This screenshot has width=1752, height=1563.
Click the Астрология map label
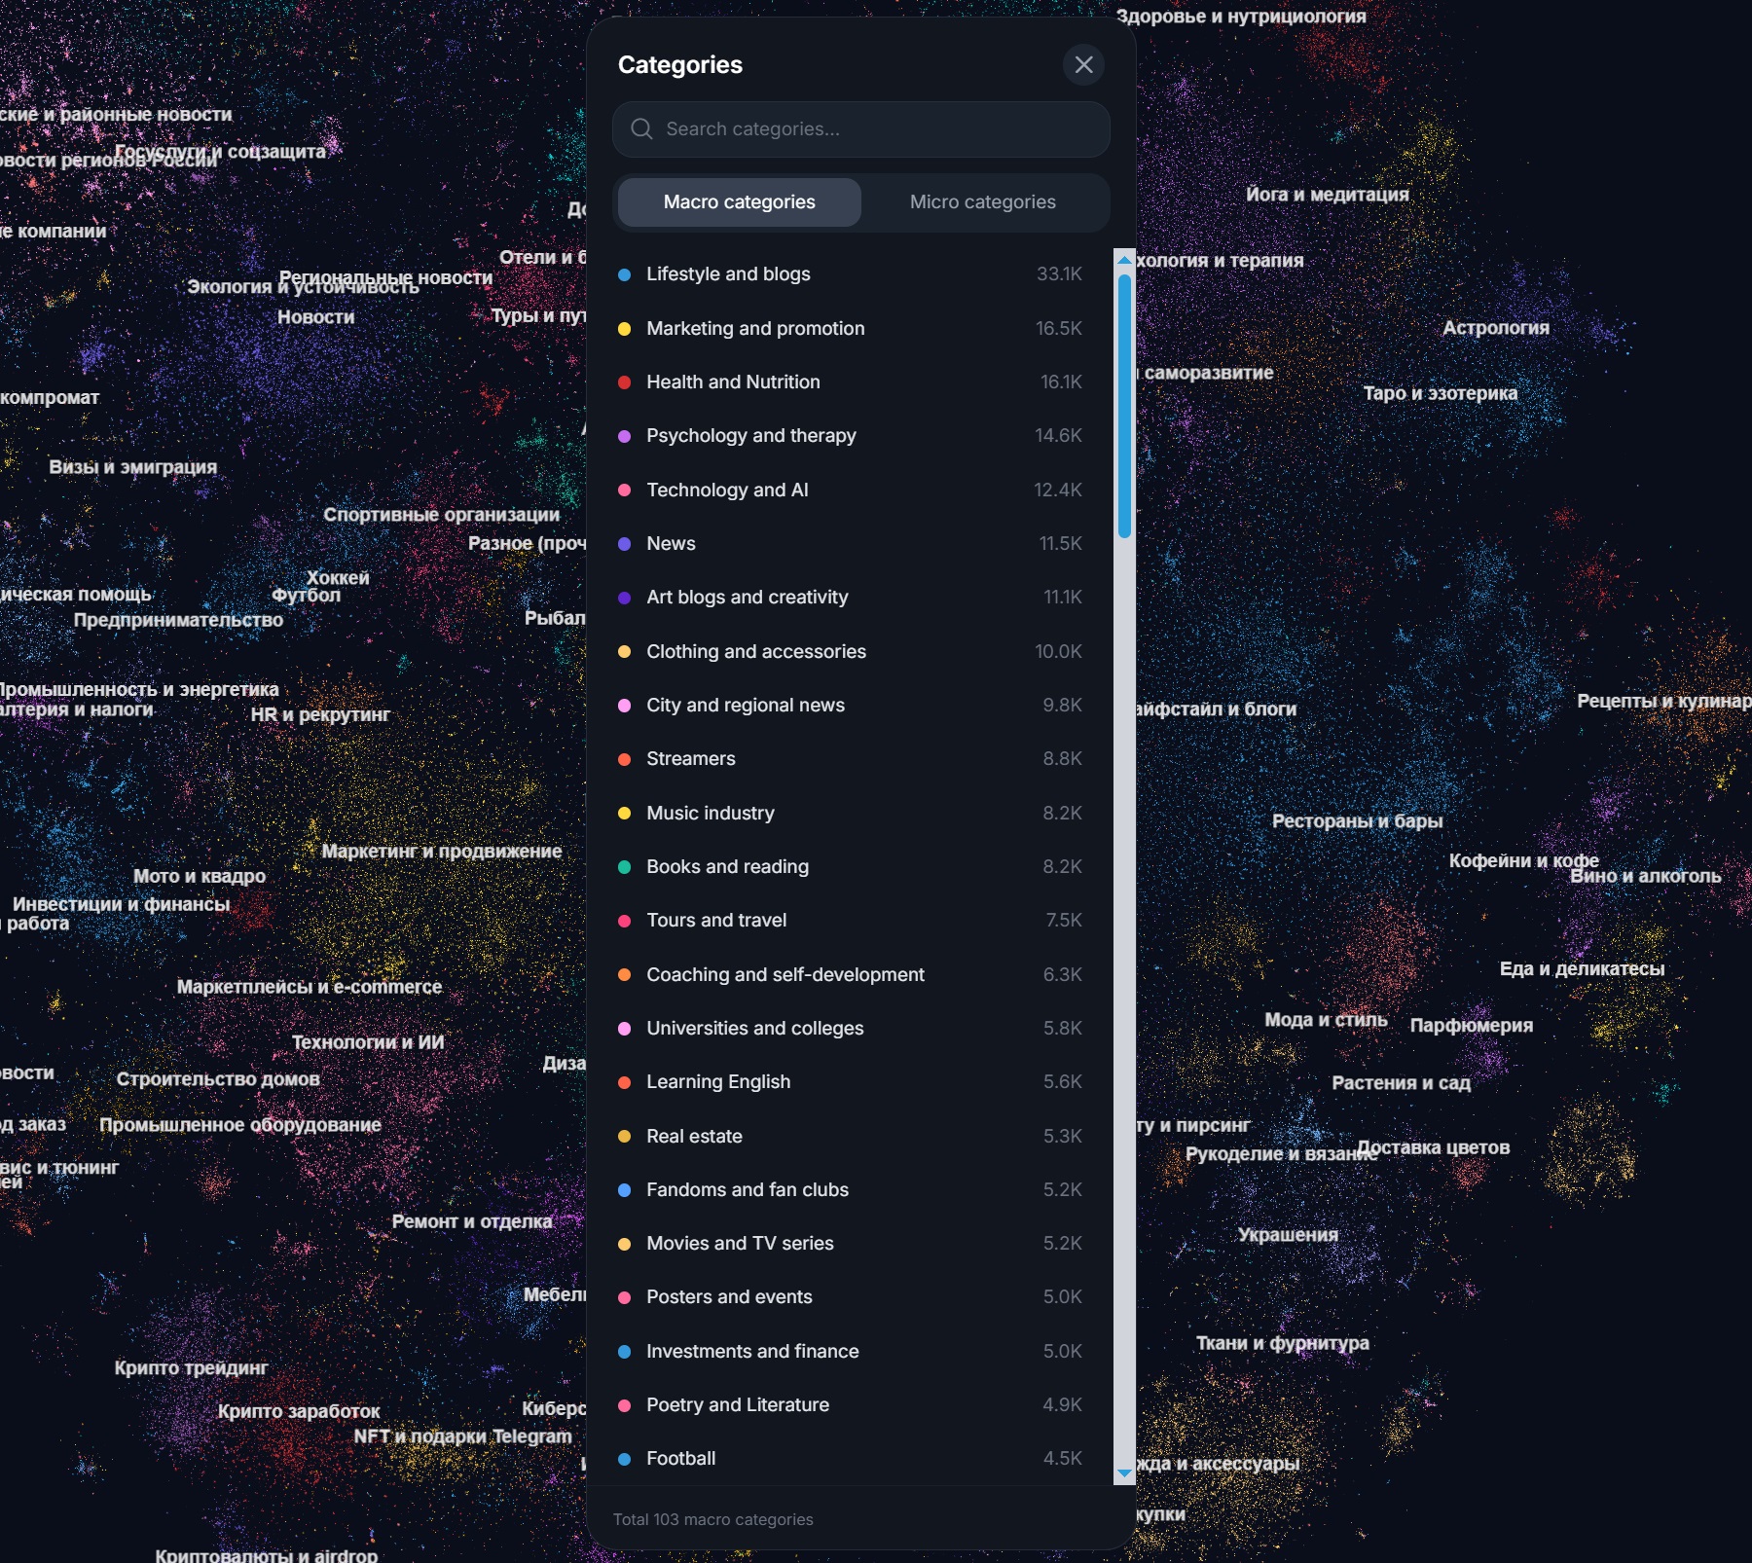pyautogui.click(x=1496, y=328)
